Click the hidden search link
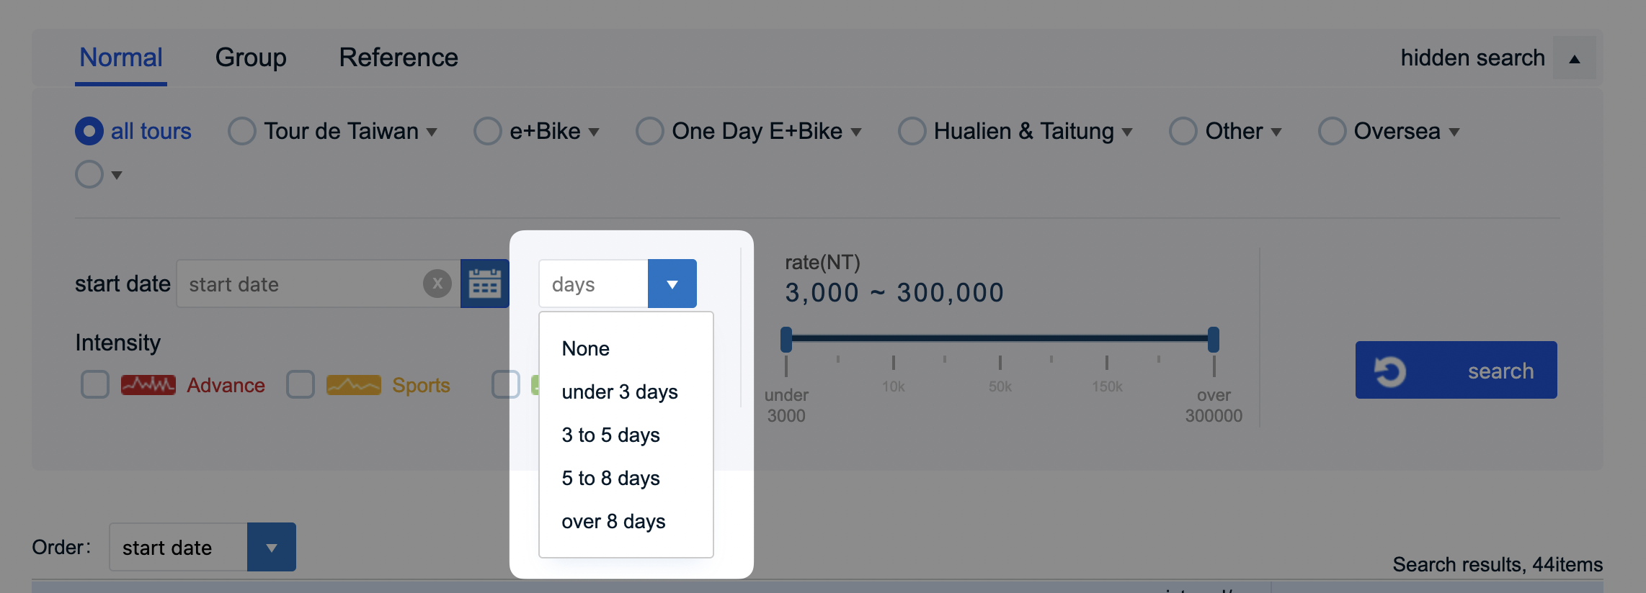 (1472, 57)
